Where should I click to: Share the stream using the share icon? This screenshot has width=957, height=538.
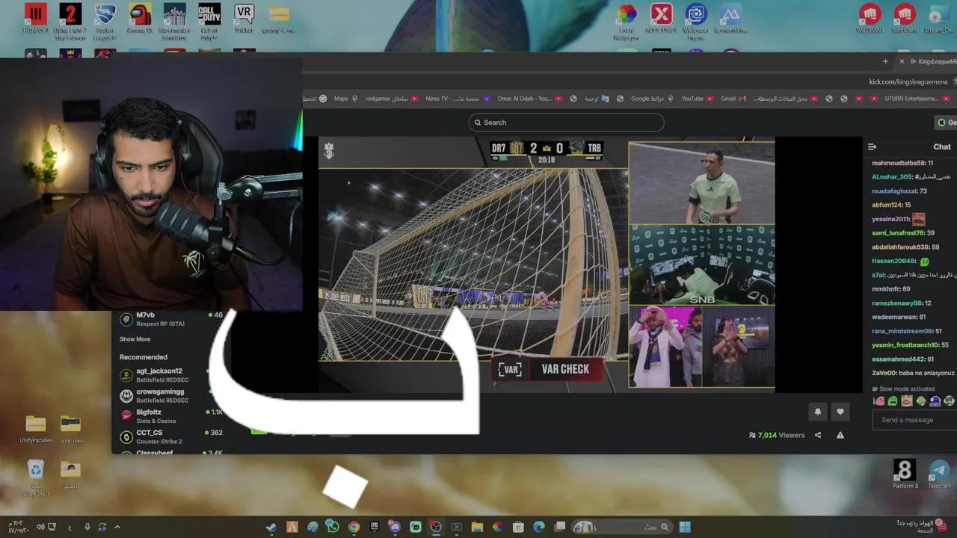pos(818,435)
